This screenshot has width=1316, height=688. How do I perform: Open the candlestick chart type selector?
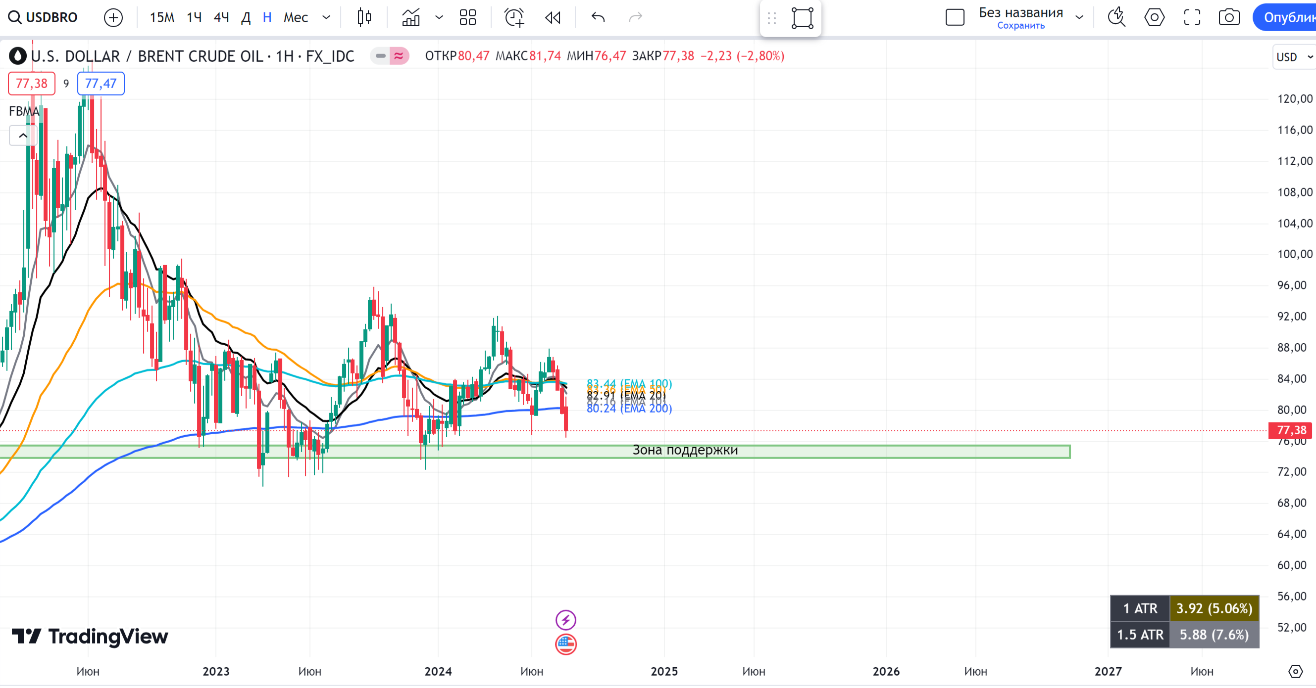[x=364, y=17]
